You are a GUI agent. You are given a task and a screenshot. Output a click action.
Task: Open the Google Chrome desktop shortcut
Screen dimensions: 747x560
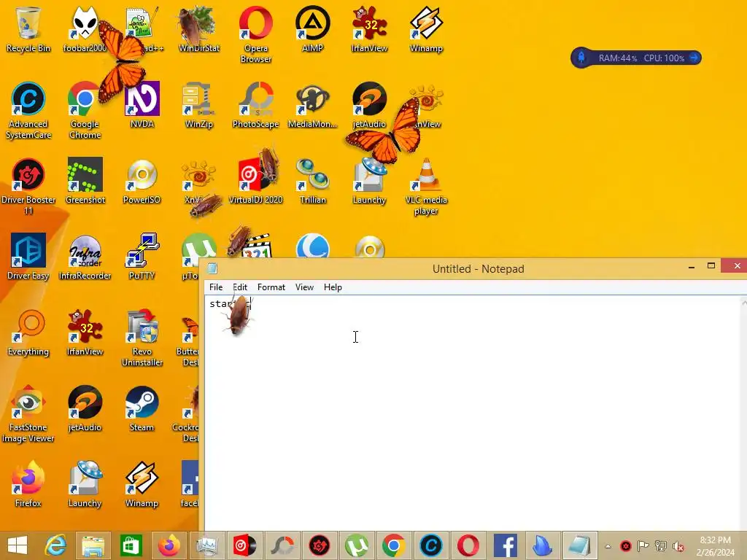(85, 111)
